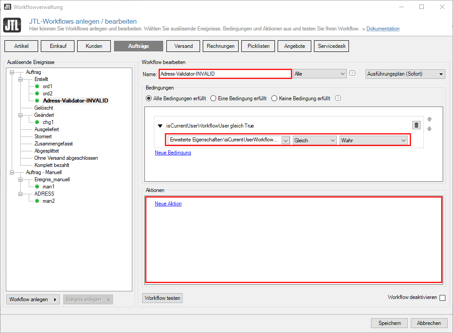The width and height of the screenshot is (453, 333).
Task: Select Ohne Versand abgeschlossen event
Action: click(66, 158)
